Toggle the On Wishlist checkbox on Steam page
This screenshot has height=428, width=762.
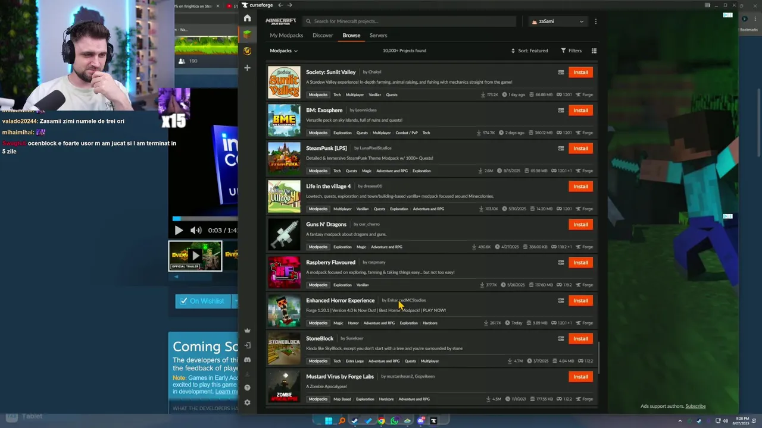point(184,301)
